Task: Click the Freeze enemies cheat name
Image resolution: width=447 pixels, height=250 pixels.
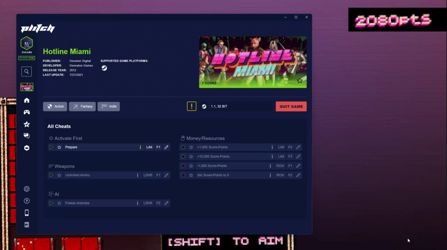Action: (77, 203)
